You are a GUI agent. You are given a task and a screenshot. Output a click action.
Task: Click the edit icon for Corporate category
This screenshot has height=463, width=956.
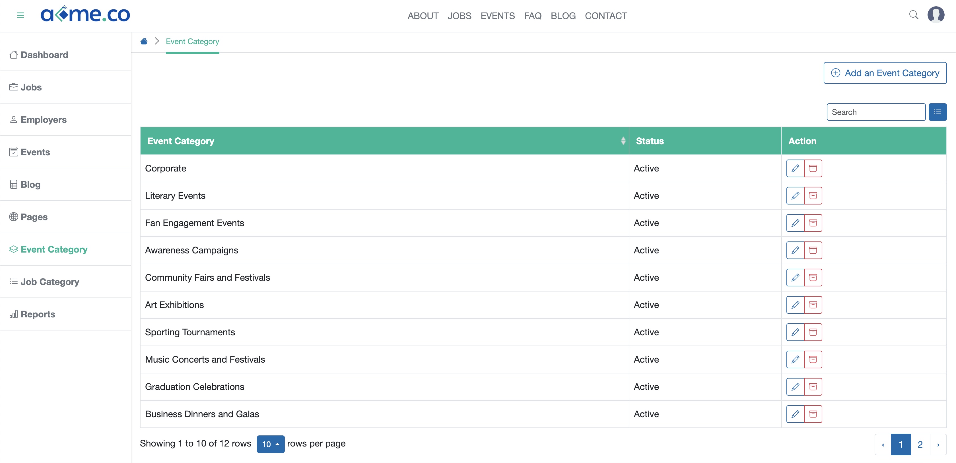(795, 168)
